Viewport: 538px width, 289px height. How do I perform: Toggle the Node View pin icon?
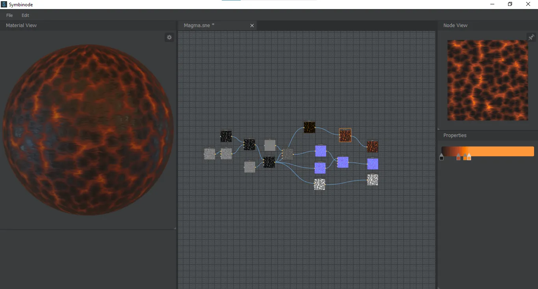531,37
